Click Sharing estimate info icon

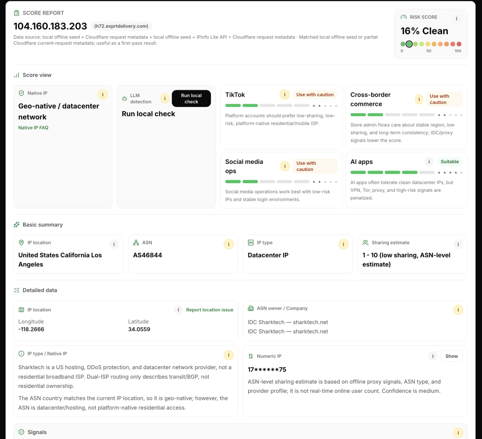point(458,244)
